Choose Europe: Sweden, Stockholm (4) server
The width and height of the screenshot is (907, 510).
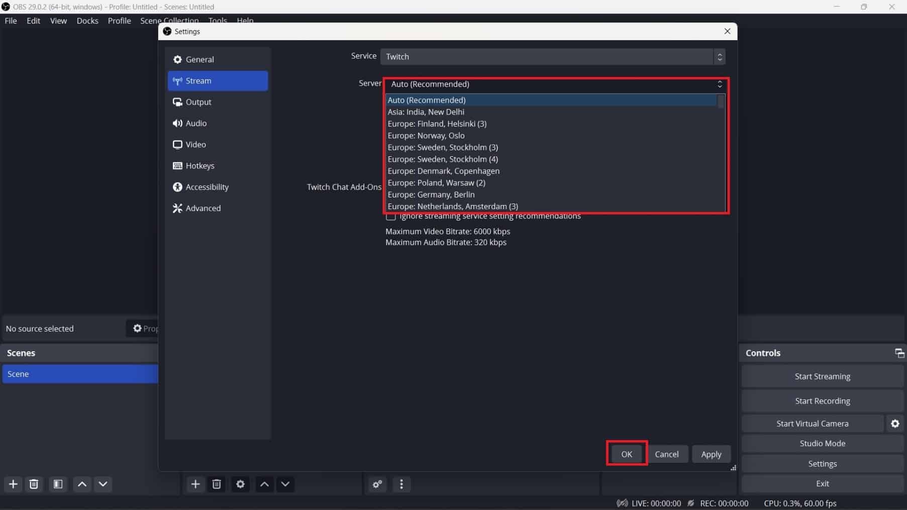551,159
